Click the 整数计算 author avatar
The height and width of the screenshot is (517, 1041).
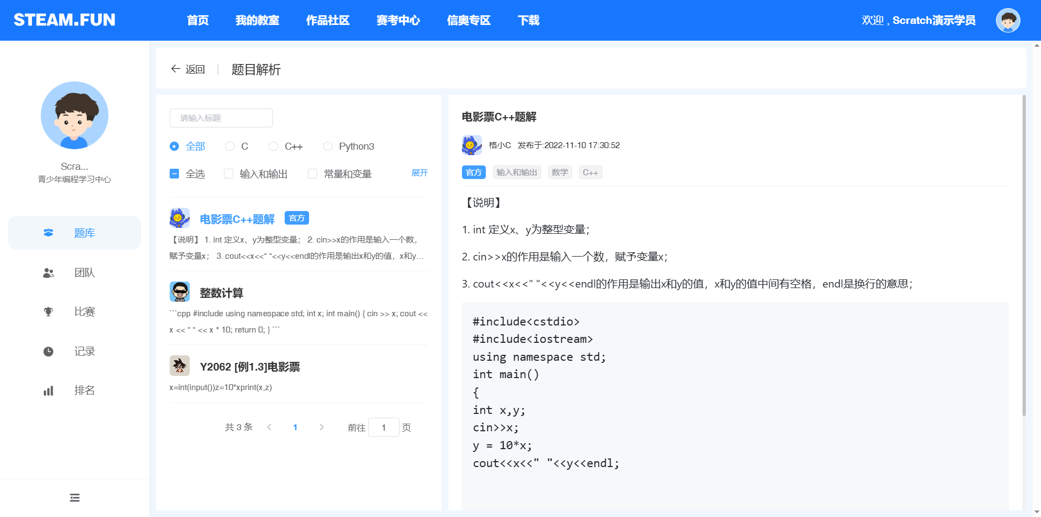coord(179,292)
